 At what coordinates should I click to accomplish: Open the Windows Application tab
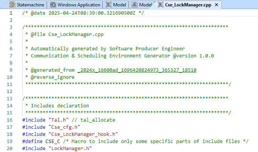point(79,5)
